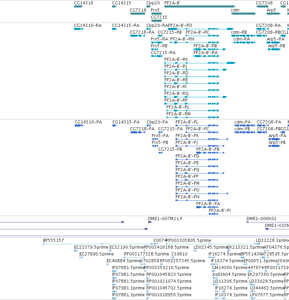The width and height of the screenshot is (289, 300).
Task: Open protein CG14315-PA
Action: click(x=126, y=122)
